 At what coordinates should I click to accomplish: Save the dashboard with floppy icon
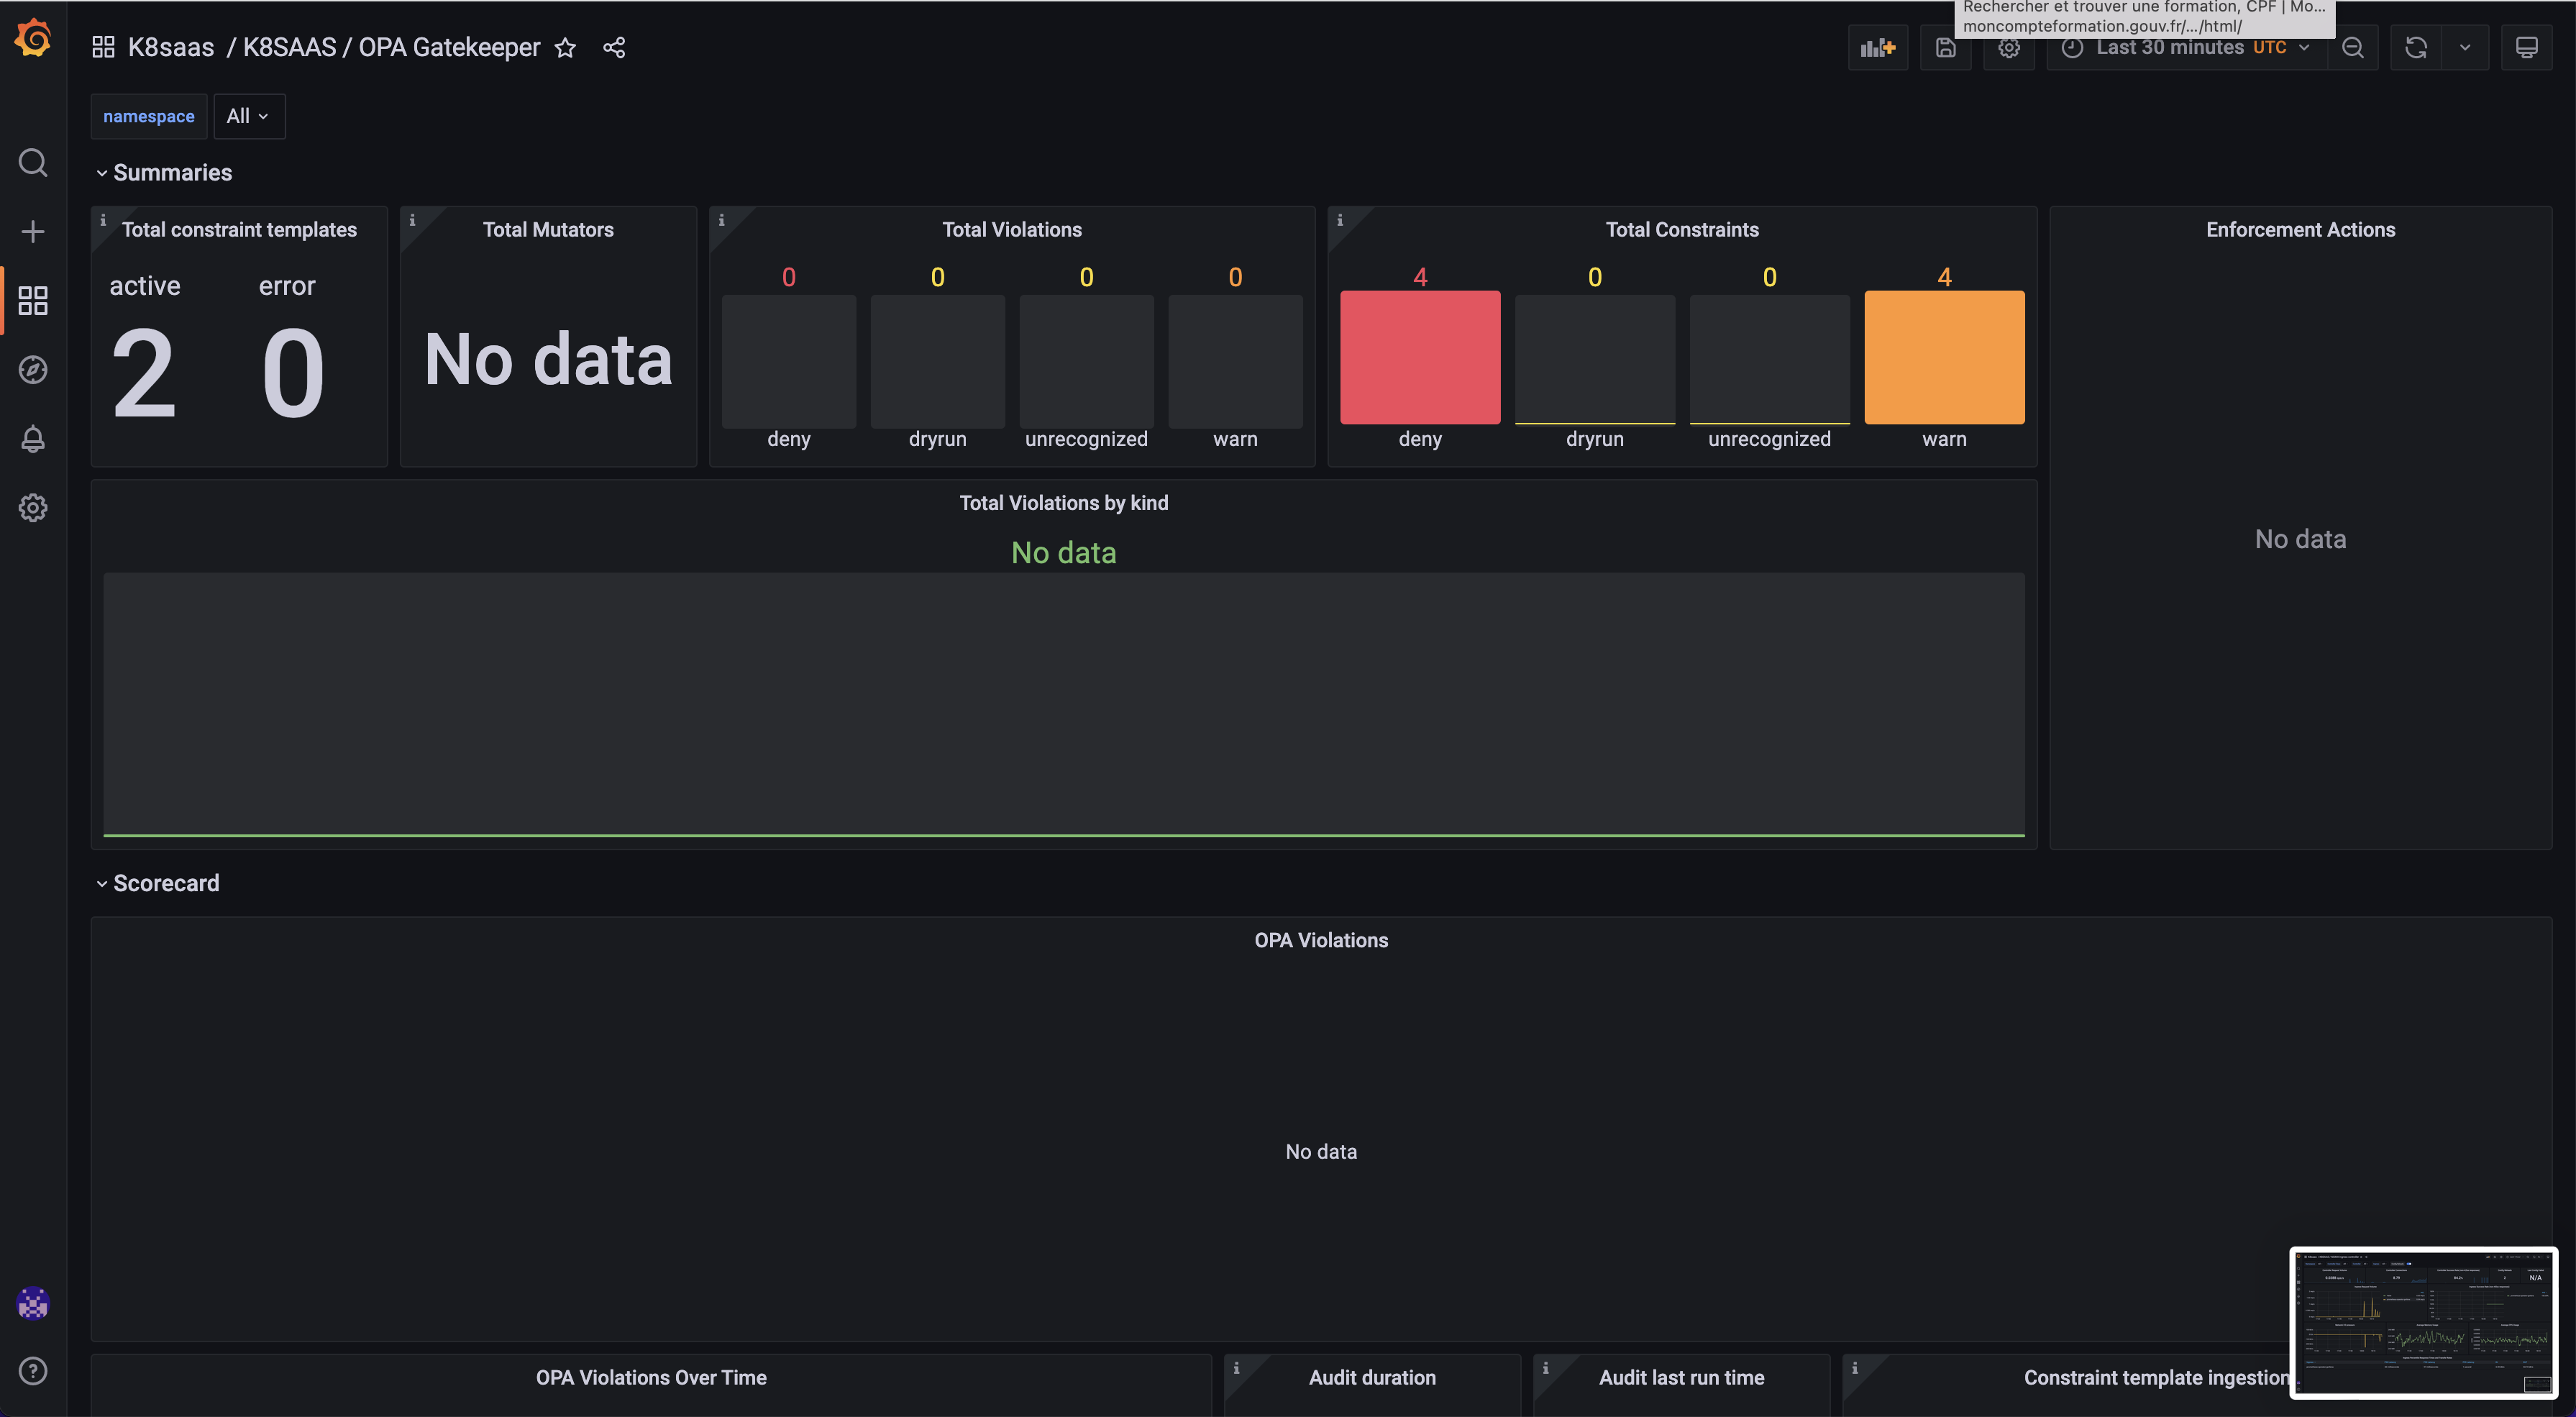click(x=1945, y=47)
